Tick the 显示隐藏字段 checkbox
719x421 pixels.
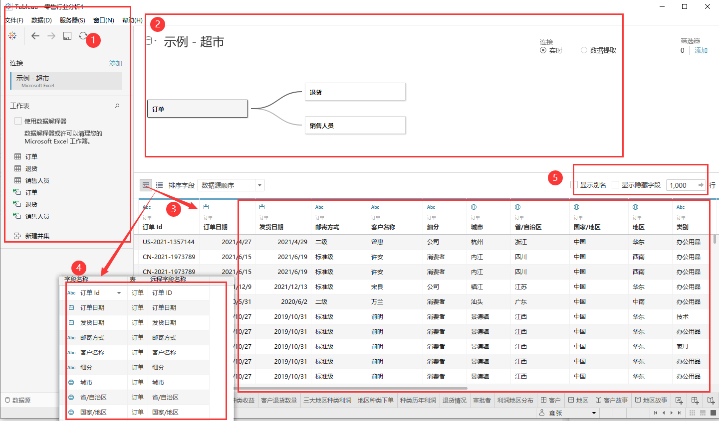click(x=615, y=185)
